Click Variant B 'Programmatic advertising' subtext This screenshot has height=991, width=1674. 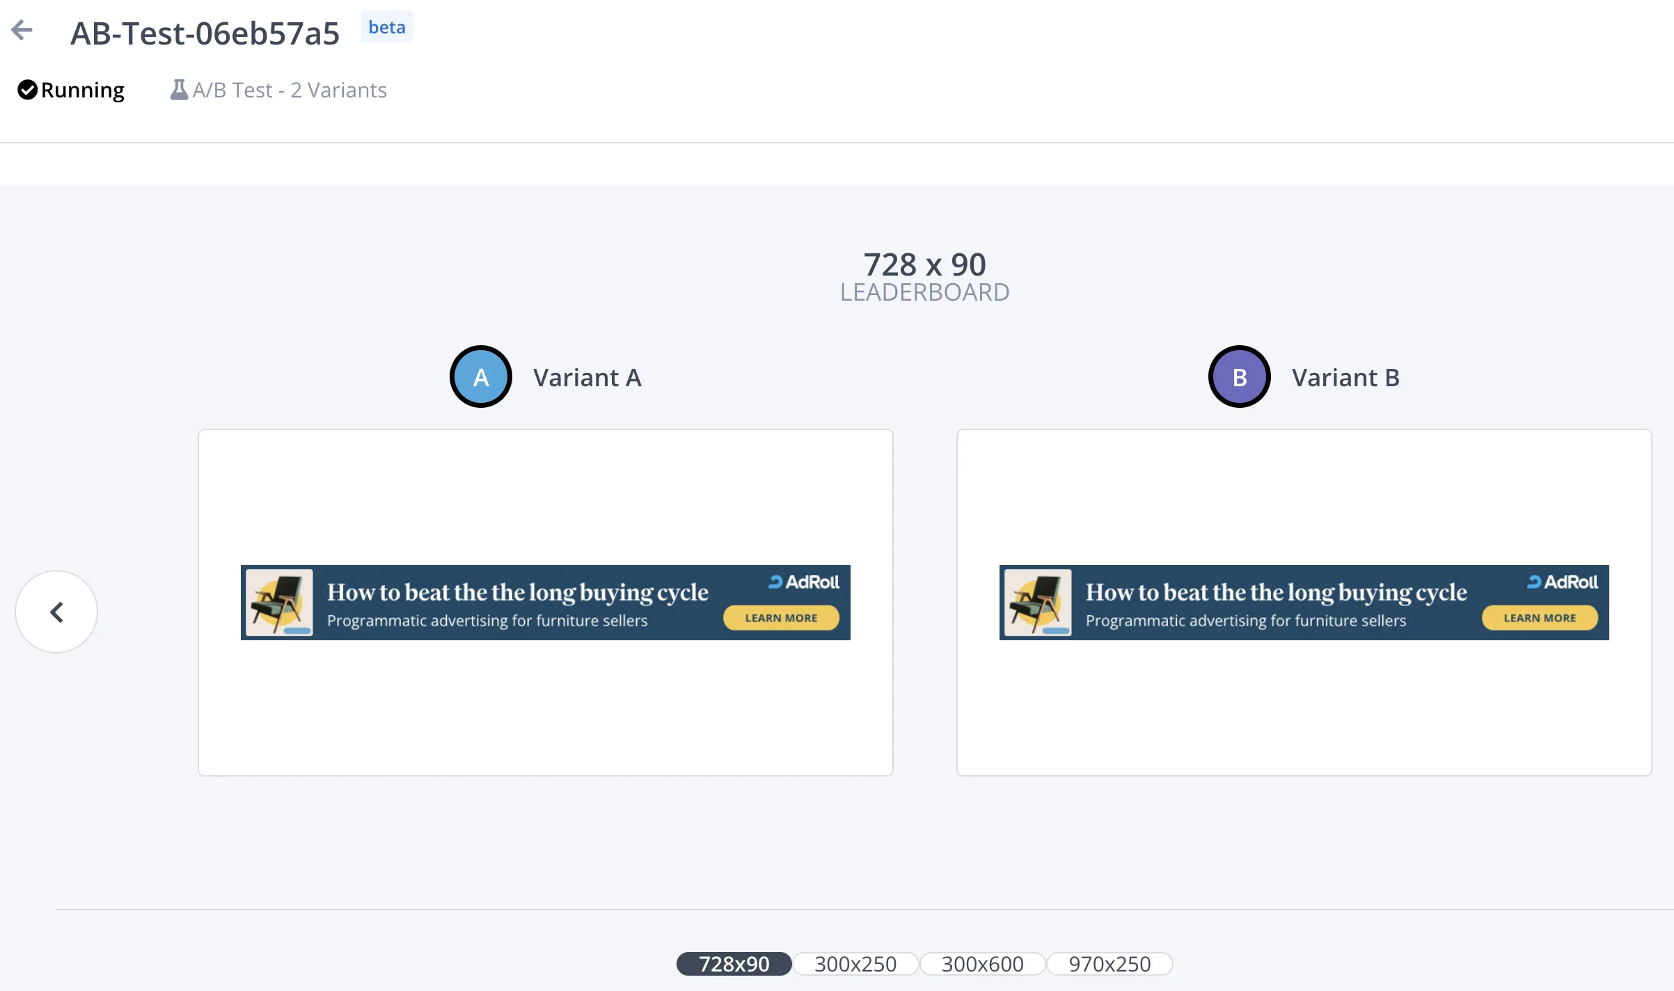[x=1246, y=620]
